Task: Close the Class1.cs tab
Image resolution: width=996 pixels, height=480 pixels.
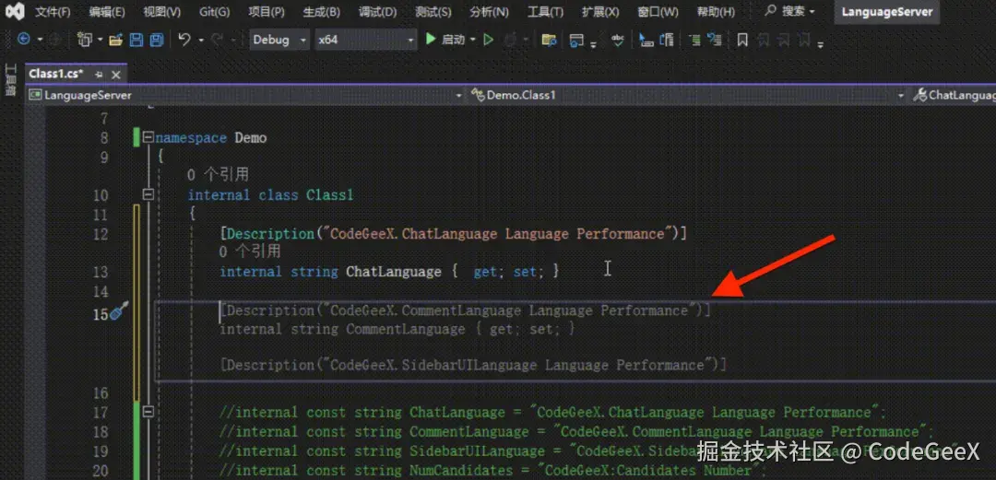Action: tap(115, 75)
